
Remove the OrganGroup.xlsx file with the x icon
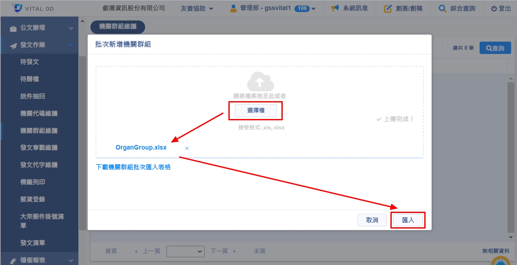pos(187,148)
